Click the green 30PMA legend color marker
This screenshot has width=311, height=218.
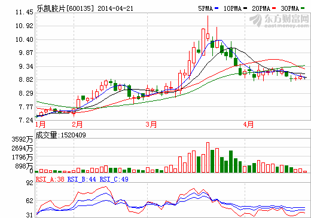(303, 8)
